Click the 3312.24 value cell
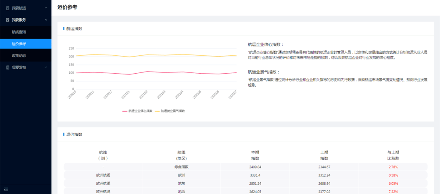This screenshot has width=440, height=194. pos(324,175)
